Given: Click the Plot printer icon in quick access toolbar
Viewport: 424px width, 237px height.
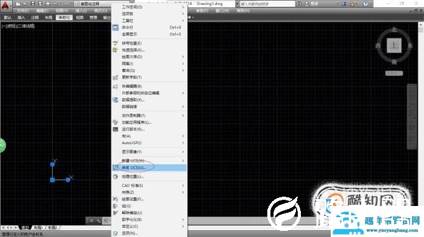Looking at the screenshot, I should click(x=48, y=4).
